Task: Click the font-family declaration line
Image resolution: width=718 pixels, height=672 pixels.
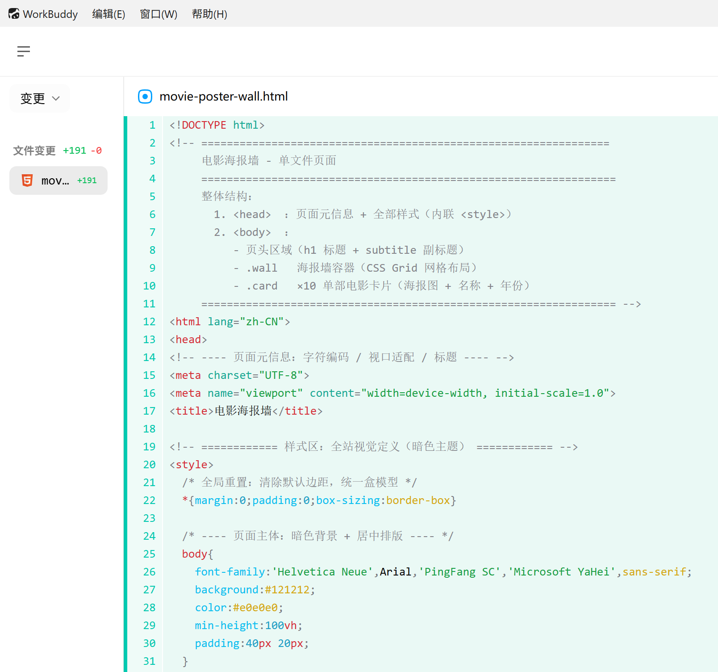Action: tap(443, 572)
